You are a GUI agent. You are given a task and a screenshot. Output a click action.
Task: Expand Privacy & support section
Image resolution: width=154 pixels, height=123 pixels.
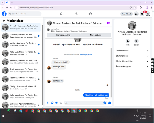132,66
